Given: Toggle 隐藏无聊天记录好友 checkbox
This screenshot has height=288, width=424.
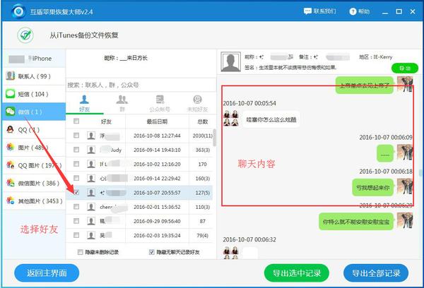Looking at the screenshot, I should click(x=152, y=252).
